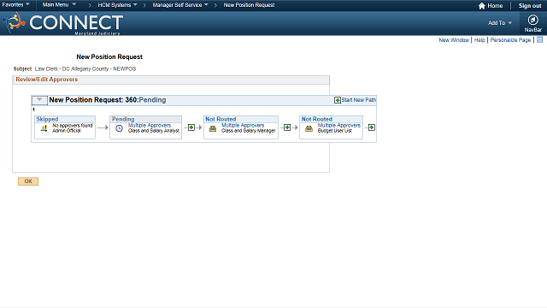Image resolution: width=547 pixels, height=308 pixels.
Task: Click the New Position Request page title
Action: point(109,56)
